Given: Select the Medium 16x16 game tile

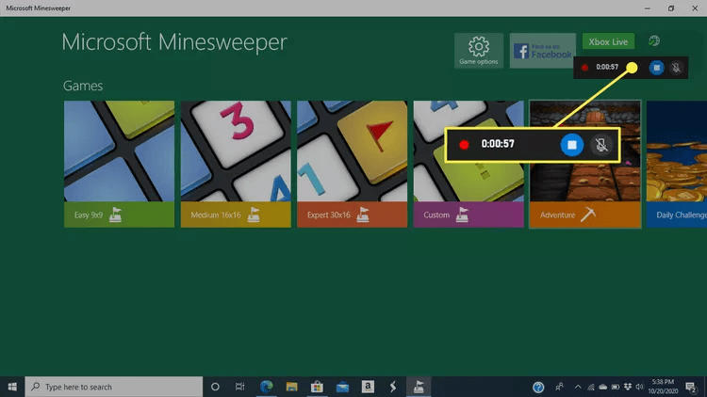Looking at the screenshot, I should (x=236, y=164).
